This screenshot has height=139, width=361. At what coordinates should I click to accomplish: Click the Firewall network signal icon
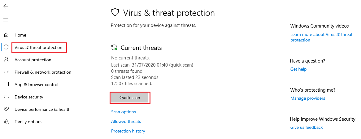[6, 72]
